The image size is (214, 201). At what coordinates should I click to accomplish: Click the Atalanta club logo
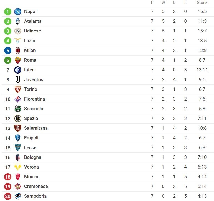coord(18,21)
